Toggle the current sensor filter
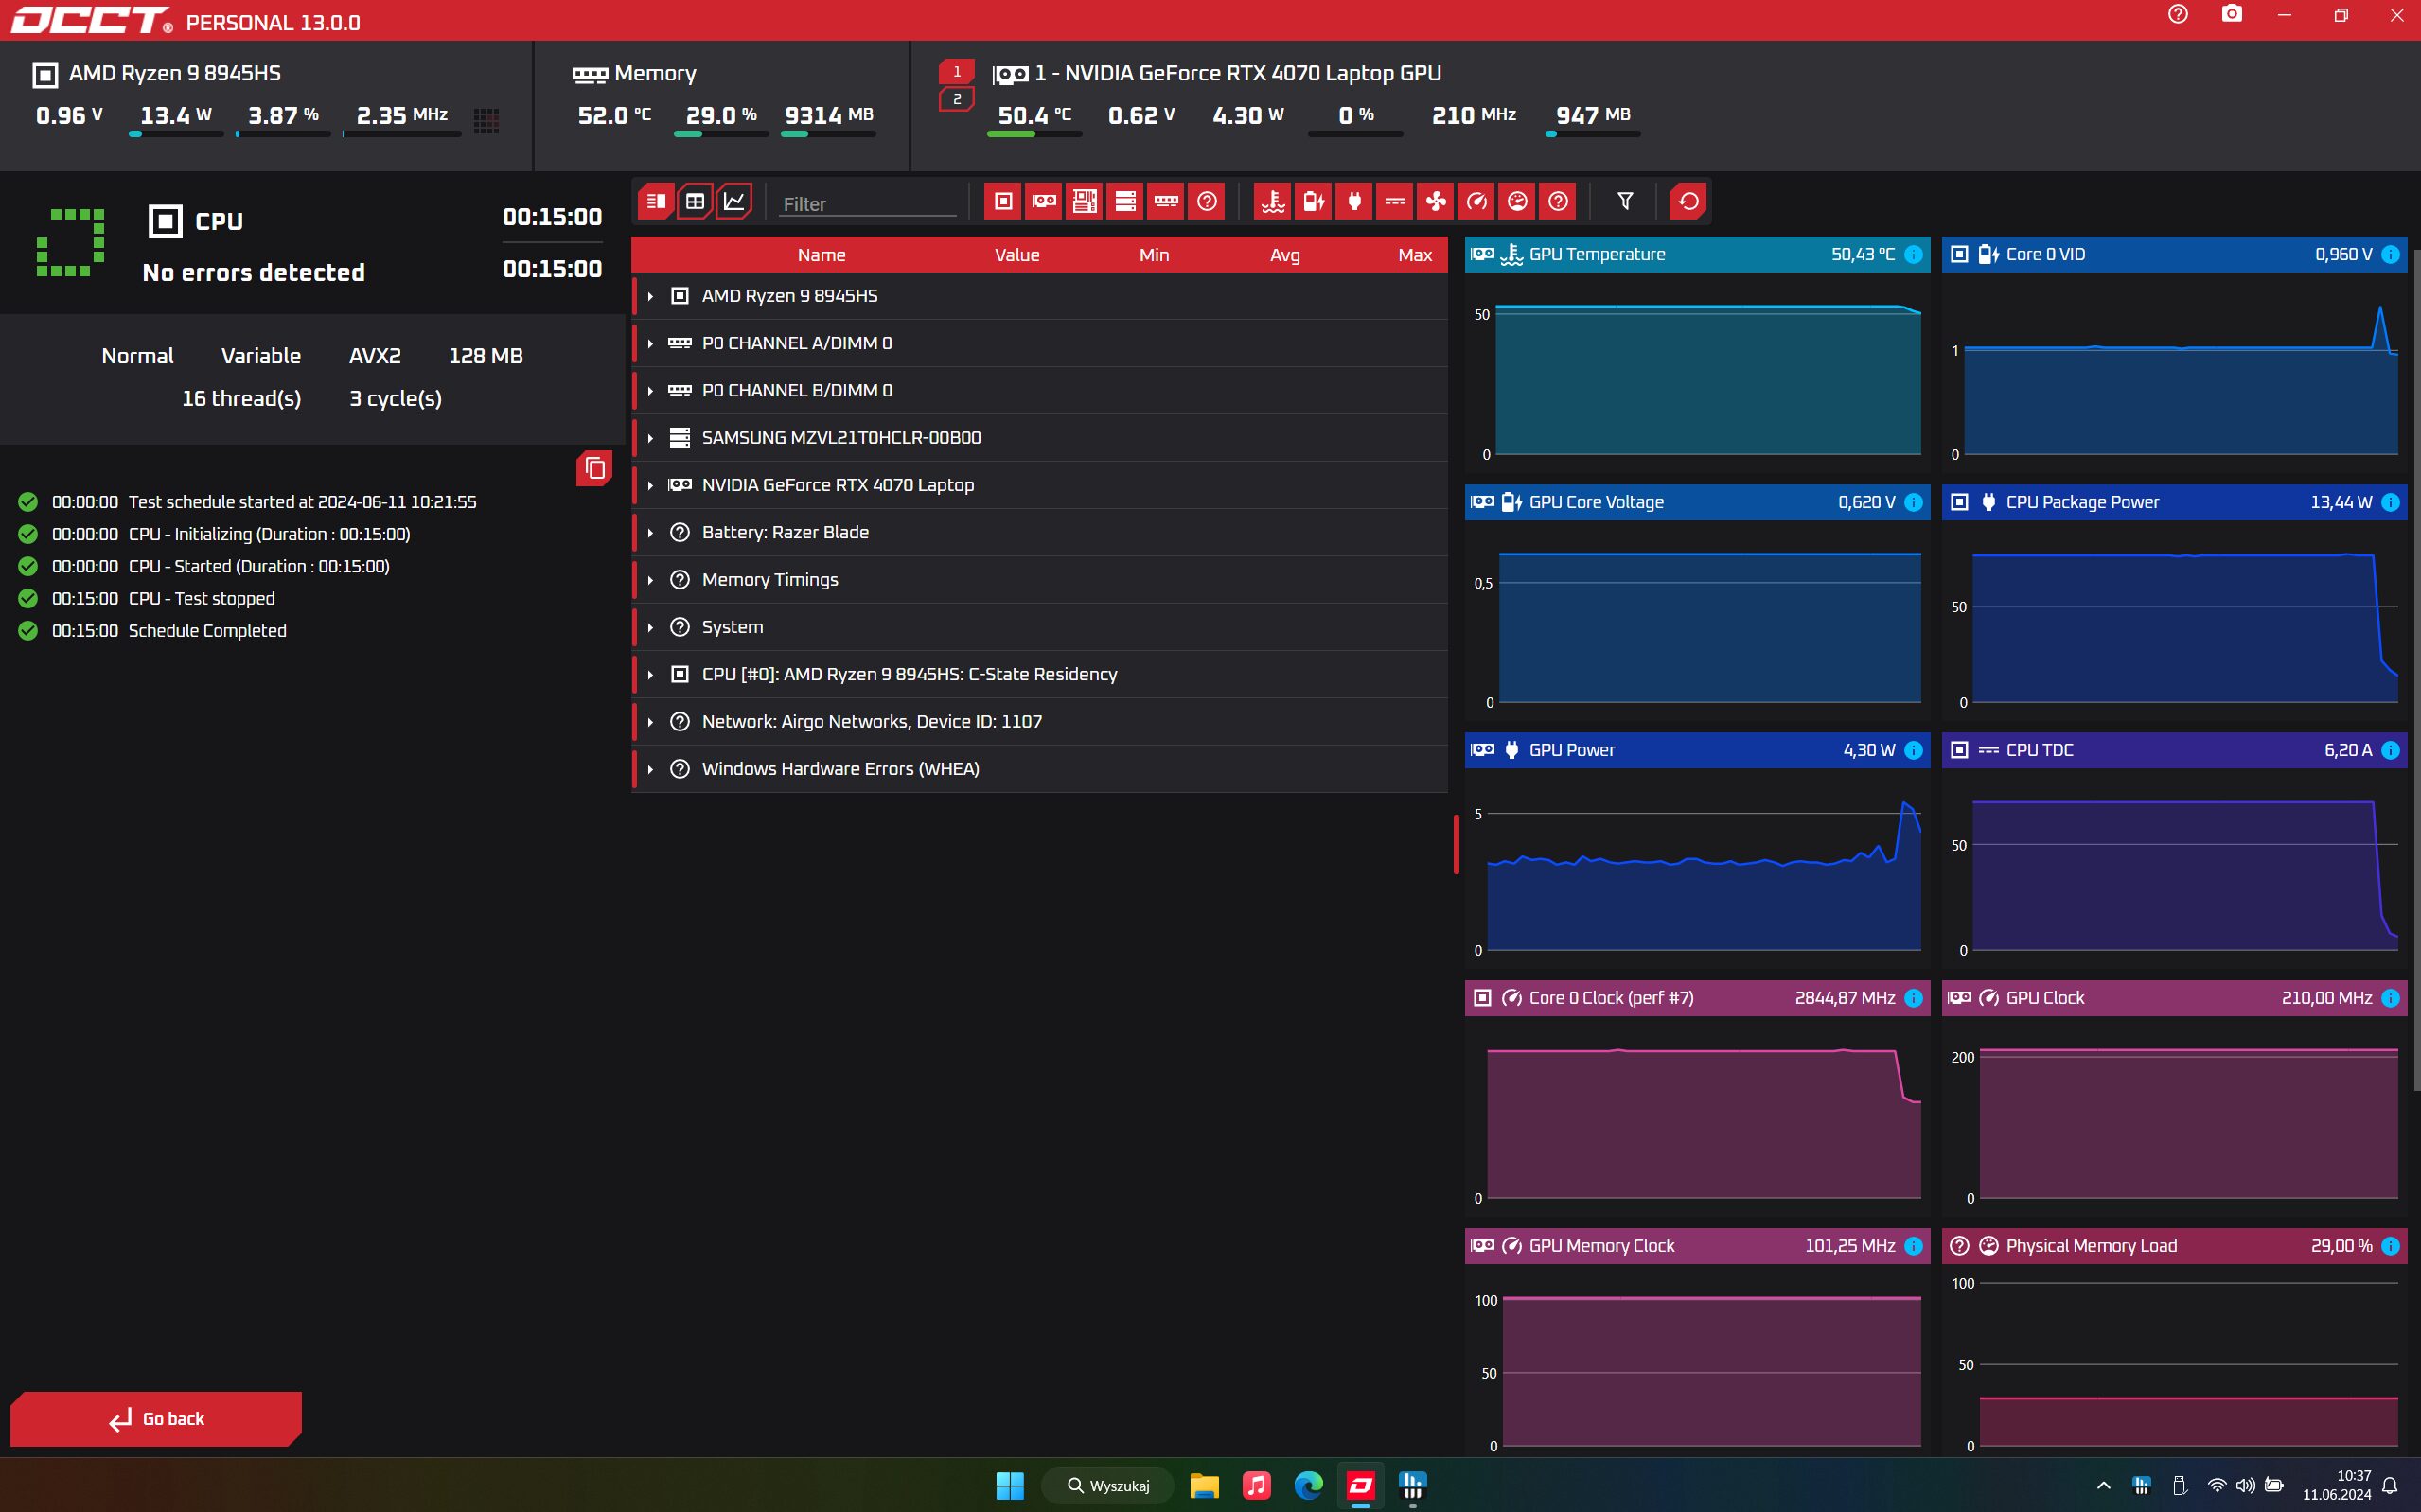This screenshot has width=2421, height=1512. click(x=1395, y=201)
